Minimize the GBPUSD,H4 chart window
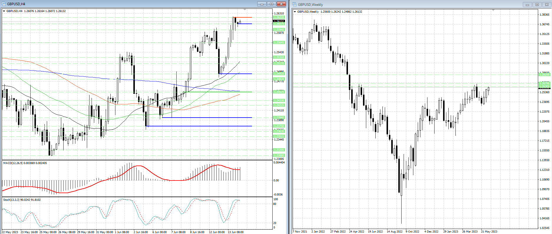This screenshot has width=552, height=234. (261, 4)
